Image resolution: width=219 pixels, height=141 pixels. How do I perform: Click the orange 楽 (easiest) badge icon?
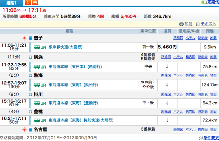35,3
